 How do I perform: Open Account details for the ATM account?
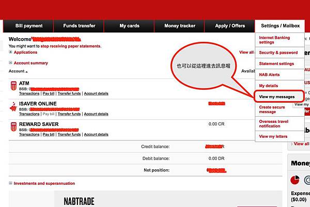(x=96, y=93)
